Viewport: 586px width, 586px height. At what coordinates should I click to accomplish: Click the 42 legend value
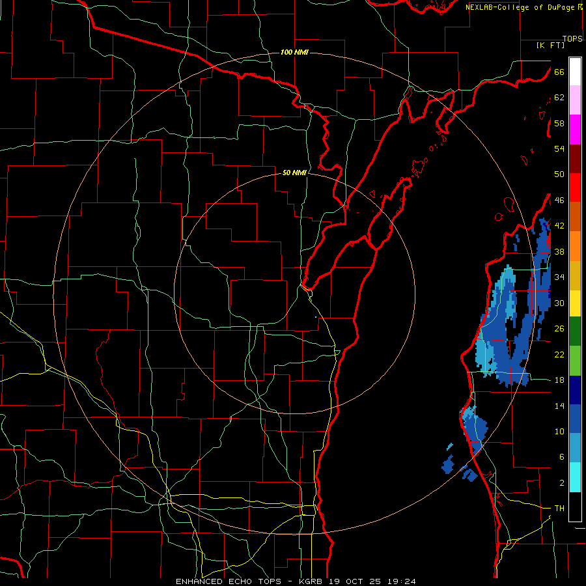tap(559, 226)
